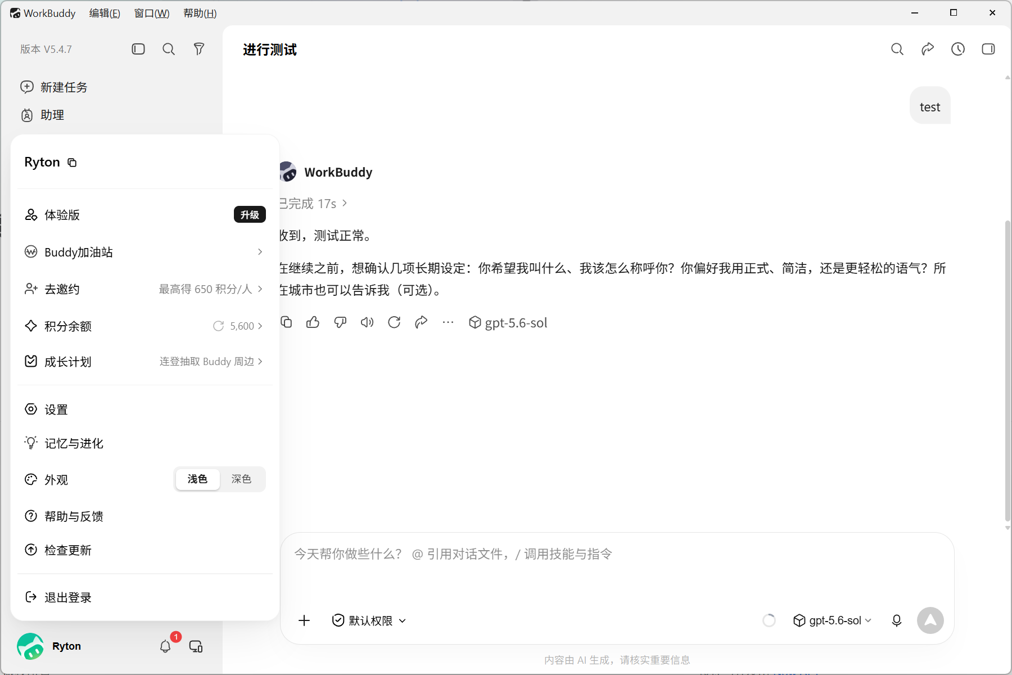Copy the Ryton username icon

tap(72, 163)
